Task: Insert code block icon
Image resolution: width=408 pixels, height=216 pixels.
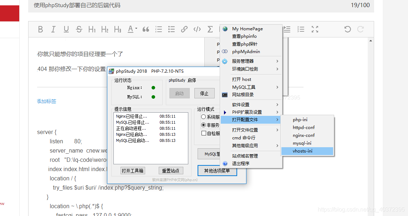Action: [x=197, y=29]
